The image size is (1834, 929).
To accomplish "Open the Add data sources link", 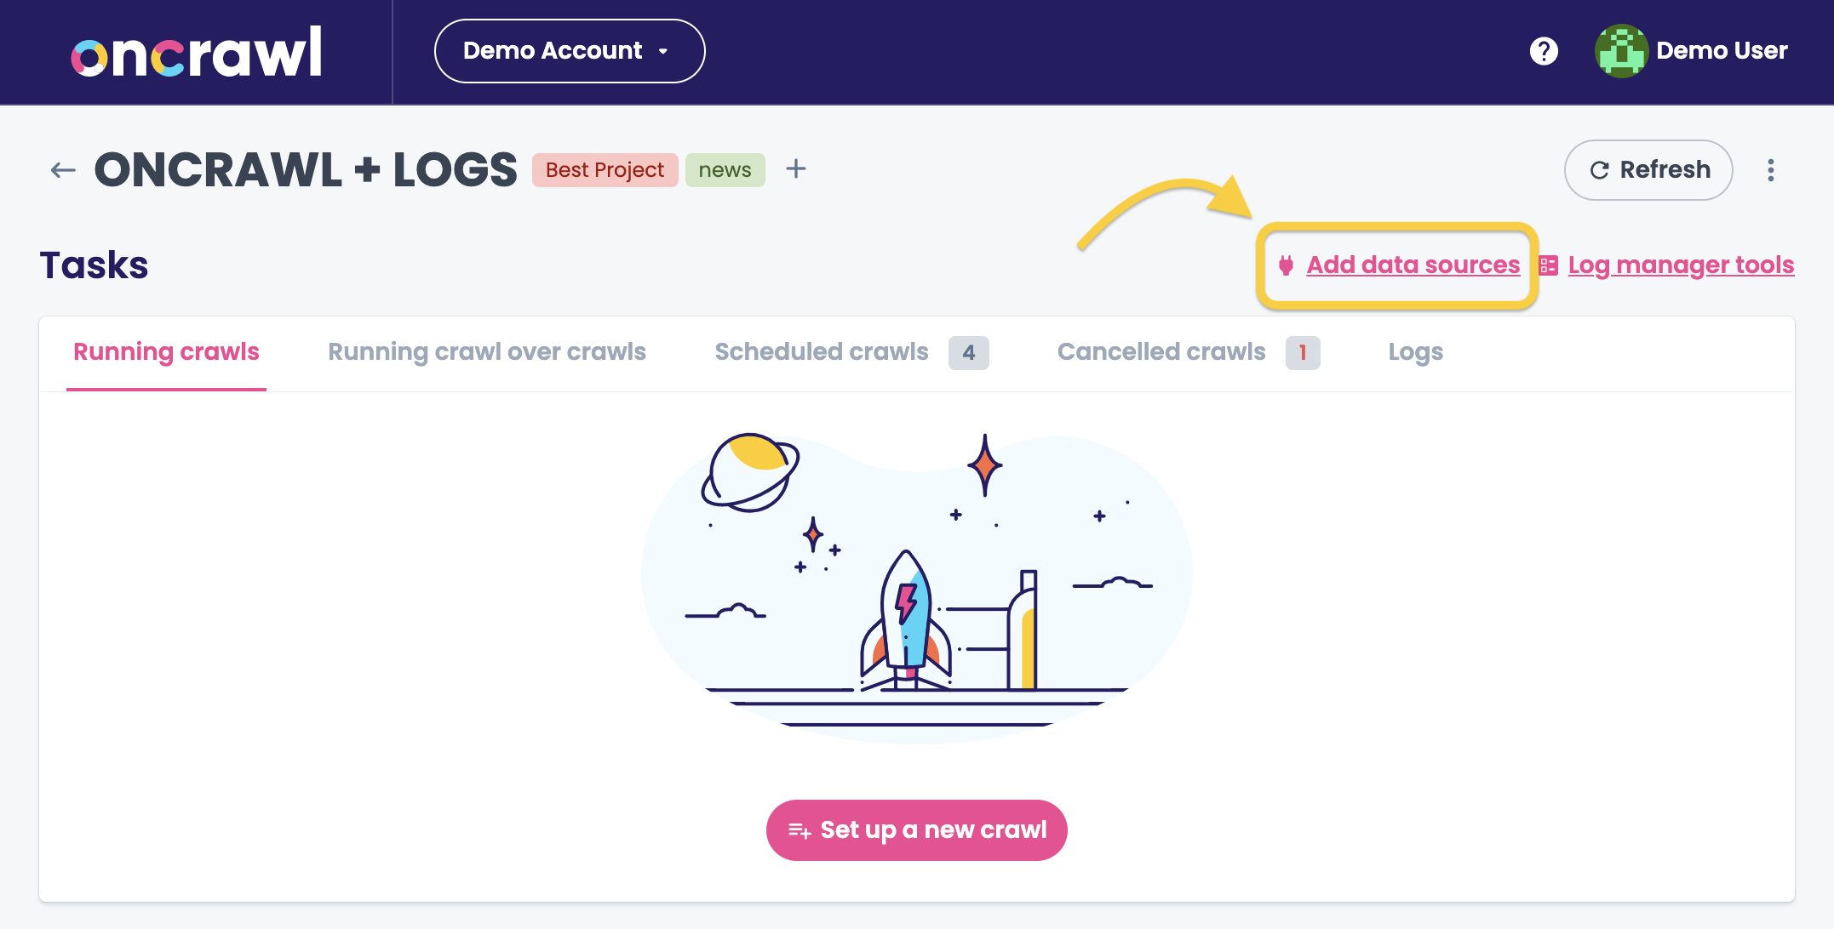I will 1413,265.
